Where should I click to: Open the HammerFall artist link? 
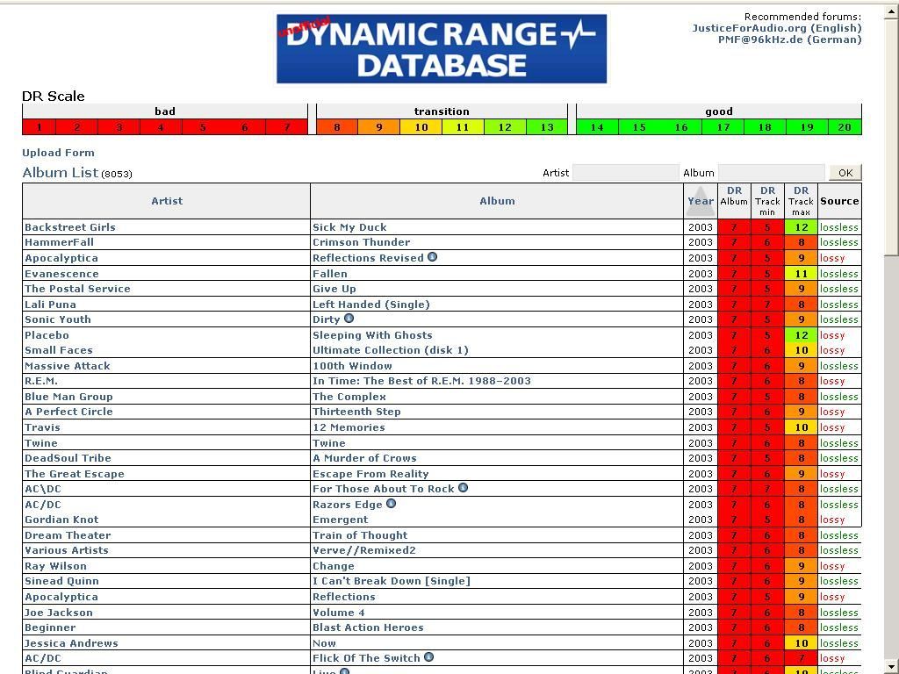coord(59,242)
